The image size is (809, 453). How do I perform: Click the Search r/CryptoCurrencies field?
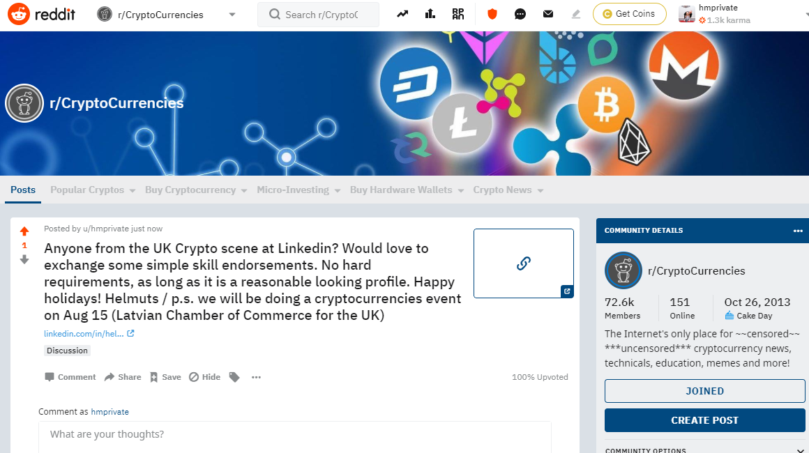318,15
